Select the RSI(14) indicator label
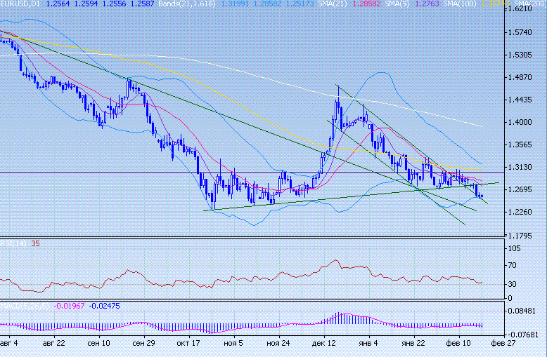Screen dimensions: 547x357 point(11,244)
